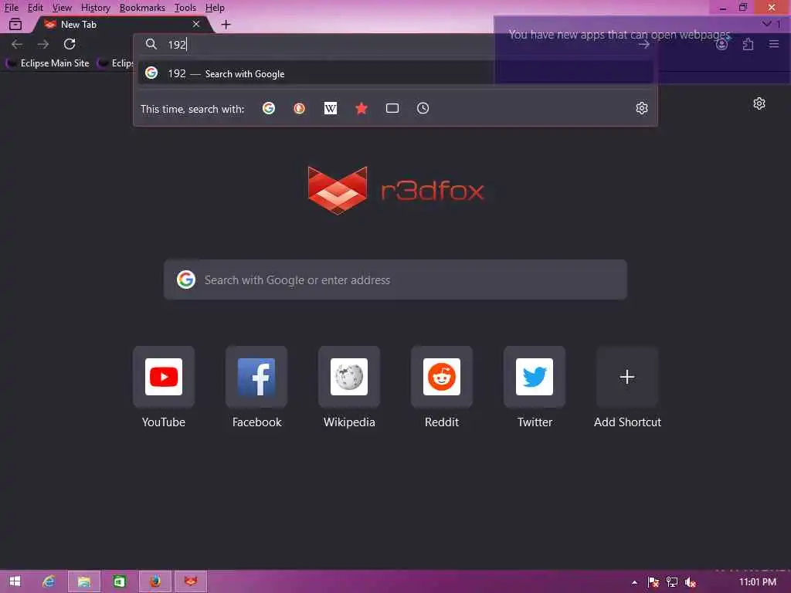Search this time with Google
Screen dimensions: 791x593
pos(269,108)
